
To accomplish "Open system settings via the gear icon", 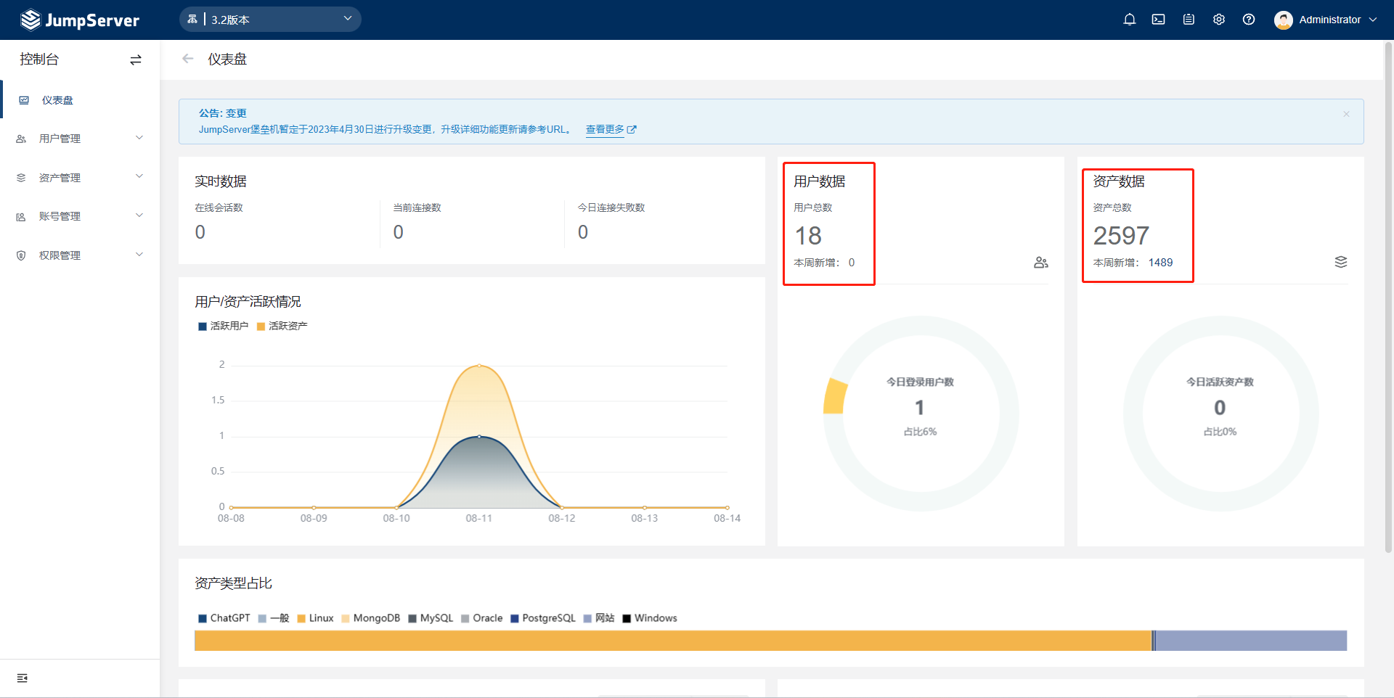I will pos(1218,20).
